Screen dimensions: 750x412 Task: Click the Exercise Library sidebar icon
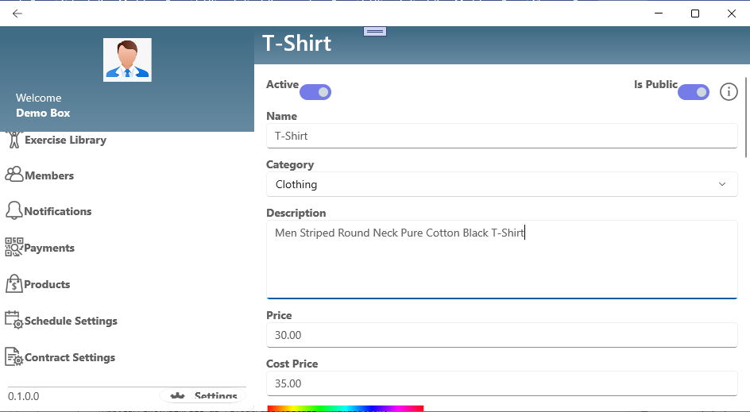(x=14, y=141)
